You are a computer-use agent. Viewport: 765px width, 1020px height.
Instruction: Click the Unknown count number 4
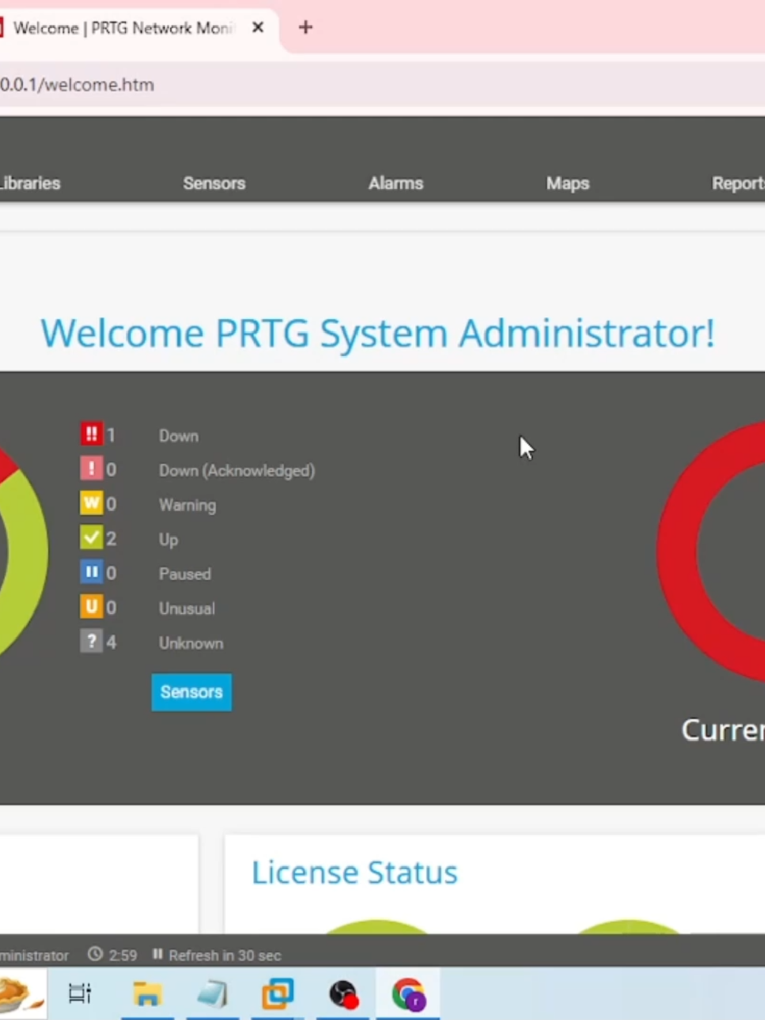coord(111,642)
